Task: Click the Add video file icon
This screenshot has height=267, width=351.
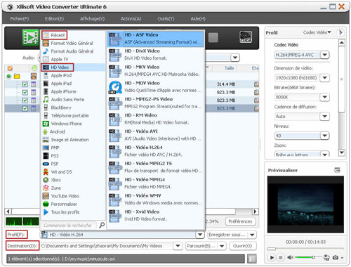Action: tap(31, 37)
